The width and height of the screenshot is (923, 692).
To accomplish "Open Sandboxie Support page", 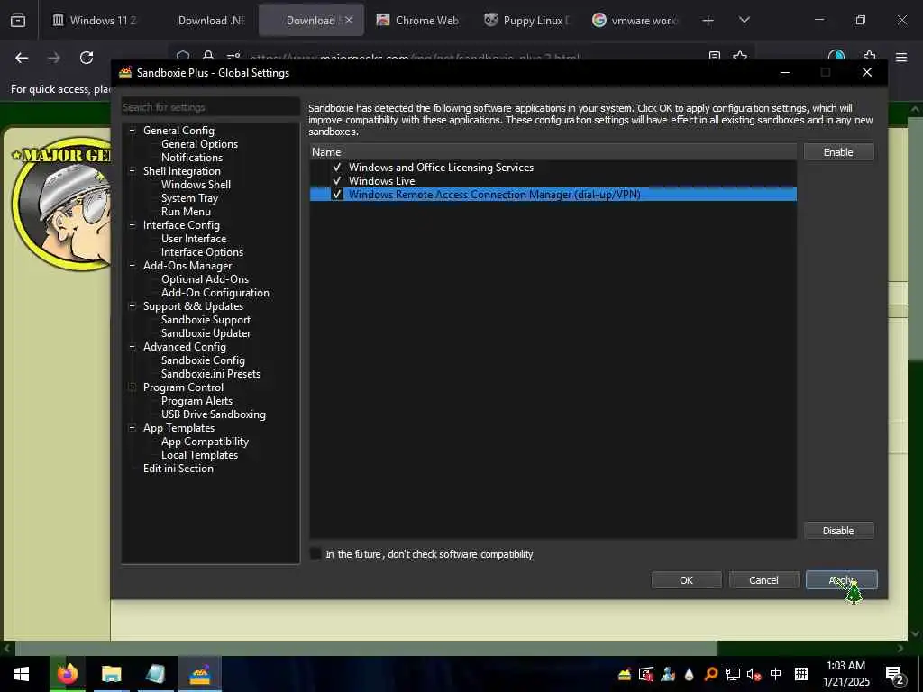I will pos(206,320).
